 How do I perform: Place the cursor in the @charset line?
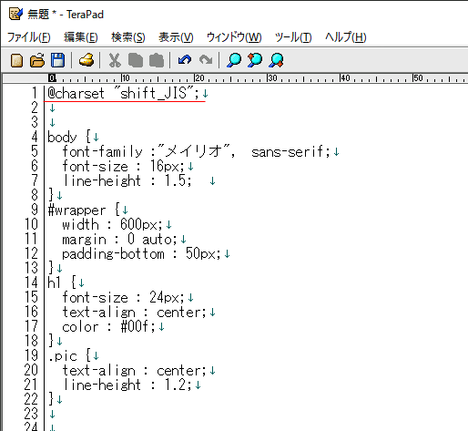tap(123, 93)
